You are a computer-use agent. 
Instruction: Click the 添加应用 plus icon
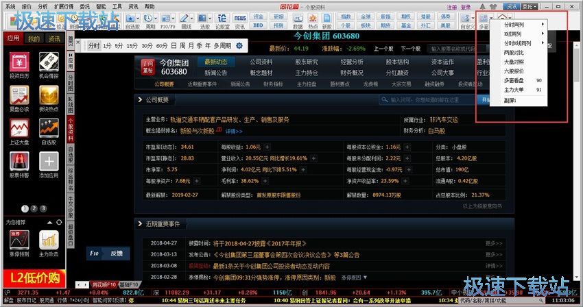click(x=49, y=161)
